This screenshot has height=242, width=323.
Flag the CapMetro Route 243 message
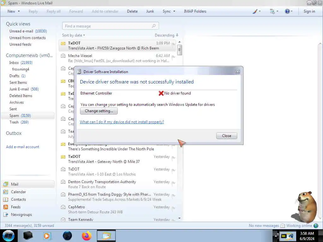[173, 208]
